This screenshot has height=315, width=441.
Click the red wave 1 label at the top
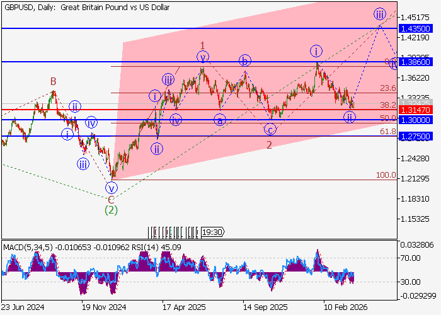click(x=202, y=45)
